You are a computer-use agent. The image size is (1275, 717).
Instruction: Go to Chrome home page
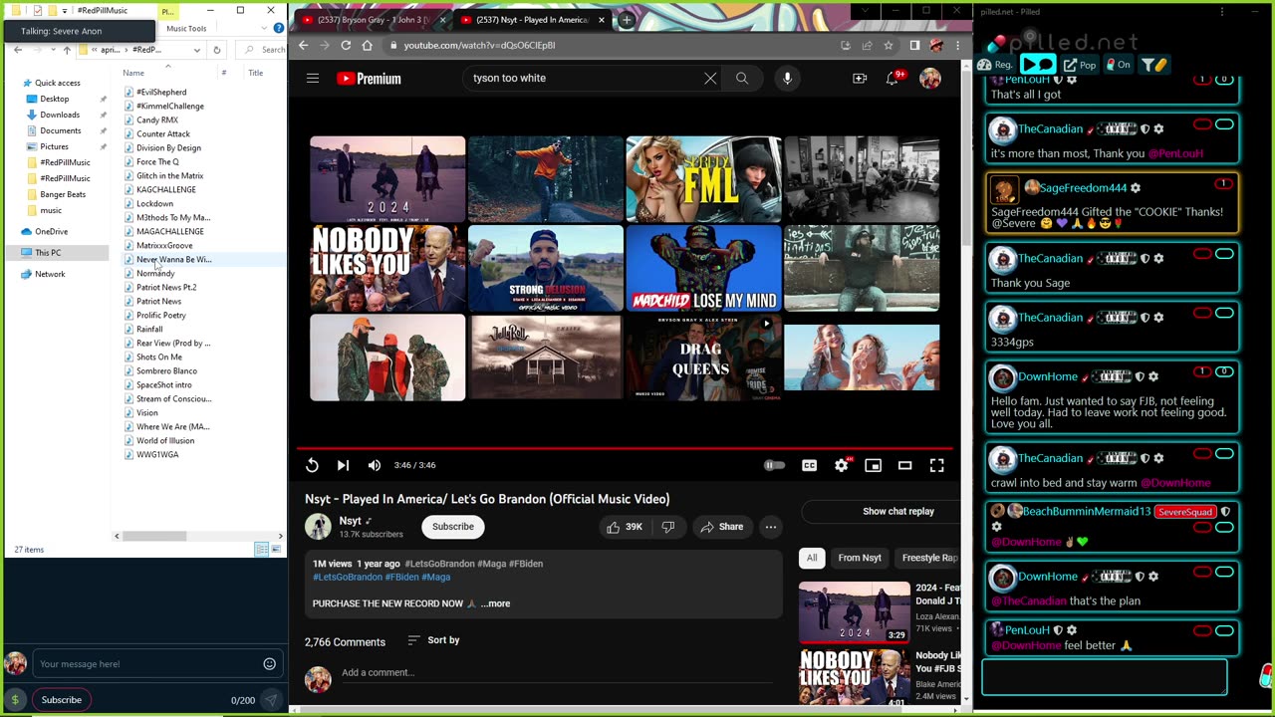coord(368,45)
